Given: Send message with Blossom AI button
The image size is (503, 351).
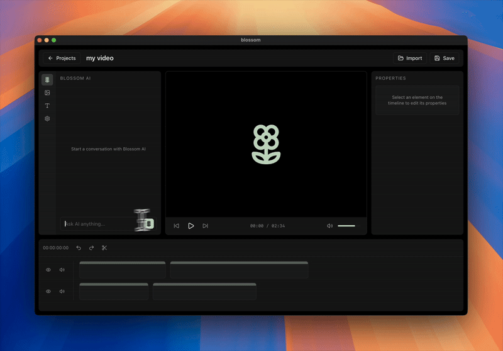Looking at the screenshot, I should pyautogui.click(x=148, y=224).
